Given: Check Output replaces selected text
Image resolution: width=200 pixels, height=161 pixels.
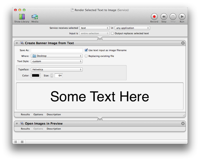Looking at the screenshot, I should tap(112, 33).
